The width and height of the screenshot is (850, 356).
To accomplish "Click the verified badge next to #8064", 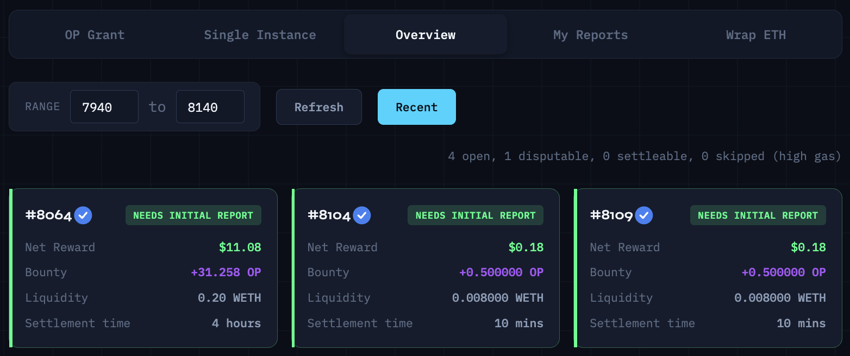I will point(83,215).
